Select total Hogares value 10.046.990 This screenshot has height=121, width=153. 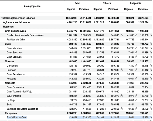tap(72, 18)
